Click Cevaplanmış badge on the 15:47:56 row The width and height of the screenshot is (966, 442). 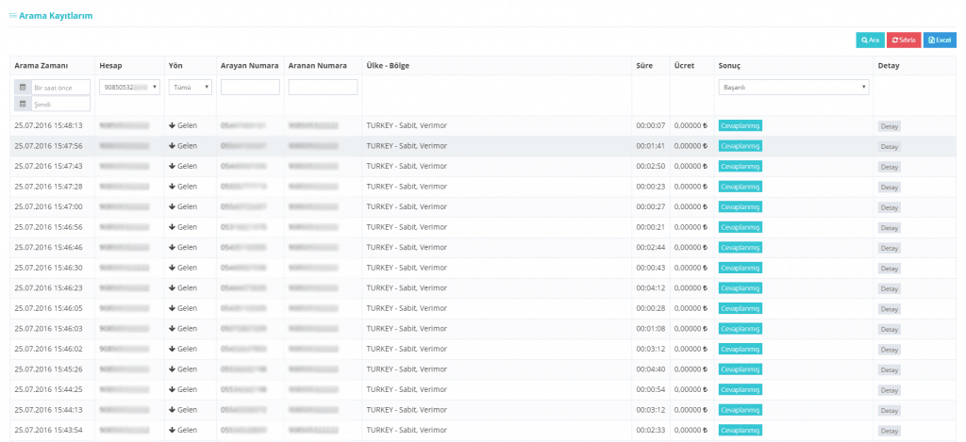click(740, 146)
